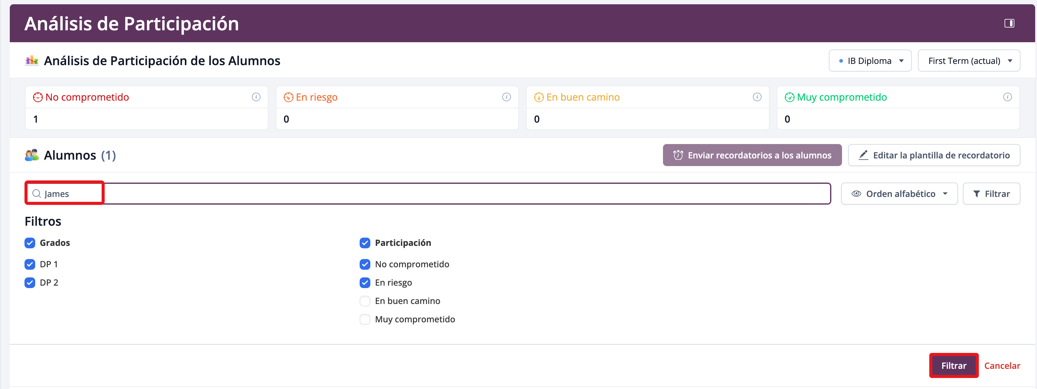The width and height of the screenshot is (1037, 389).
Task: Enable the En buen camino checkbox
Action: [x=365, y=301]
